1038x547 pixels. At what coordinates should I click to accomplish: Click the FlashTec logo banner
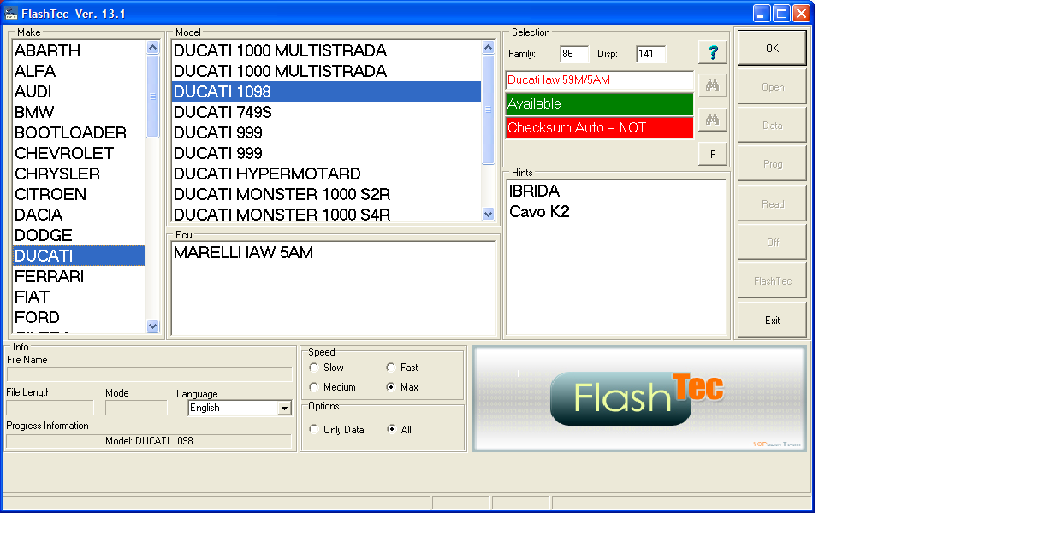click(x=639, y=398)
